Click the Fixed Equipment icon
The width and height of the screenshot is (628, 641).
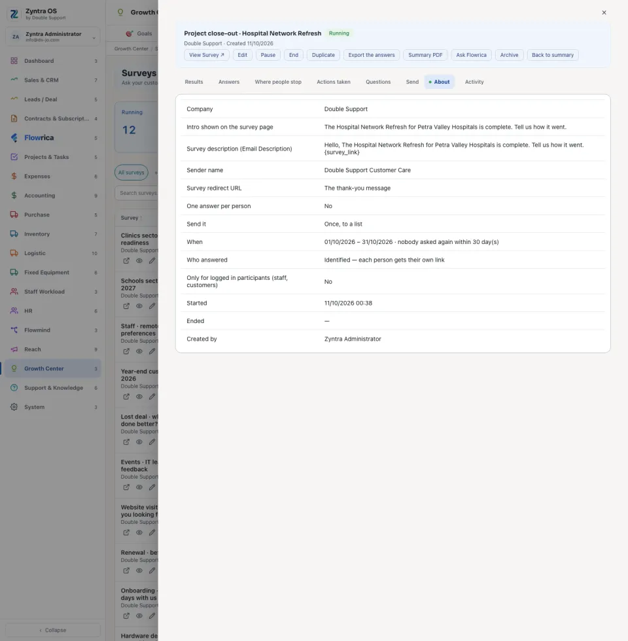(14, 272)
